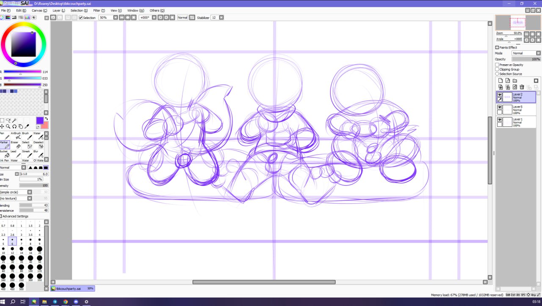Screen dimensions: 542x306
Task: Hide Layer5 using its eye icon
Action: (x=500, y=107)
